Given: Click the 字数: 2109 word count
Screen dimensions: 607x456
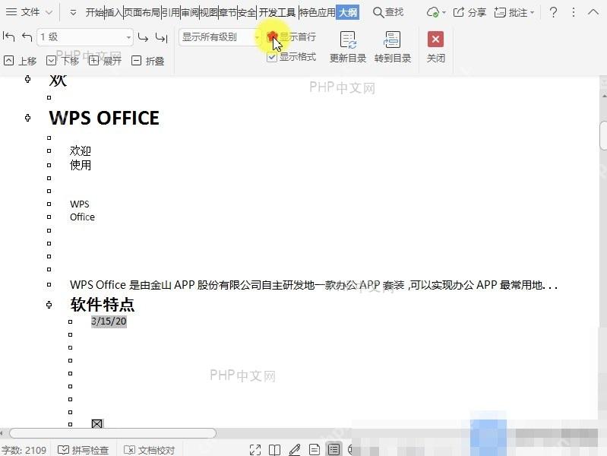Looking at the screenshot, I should tap(24, 450).
